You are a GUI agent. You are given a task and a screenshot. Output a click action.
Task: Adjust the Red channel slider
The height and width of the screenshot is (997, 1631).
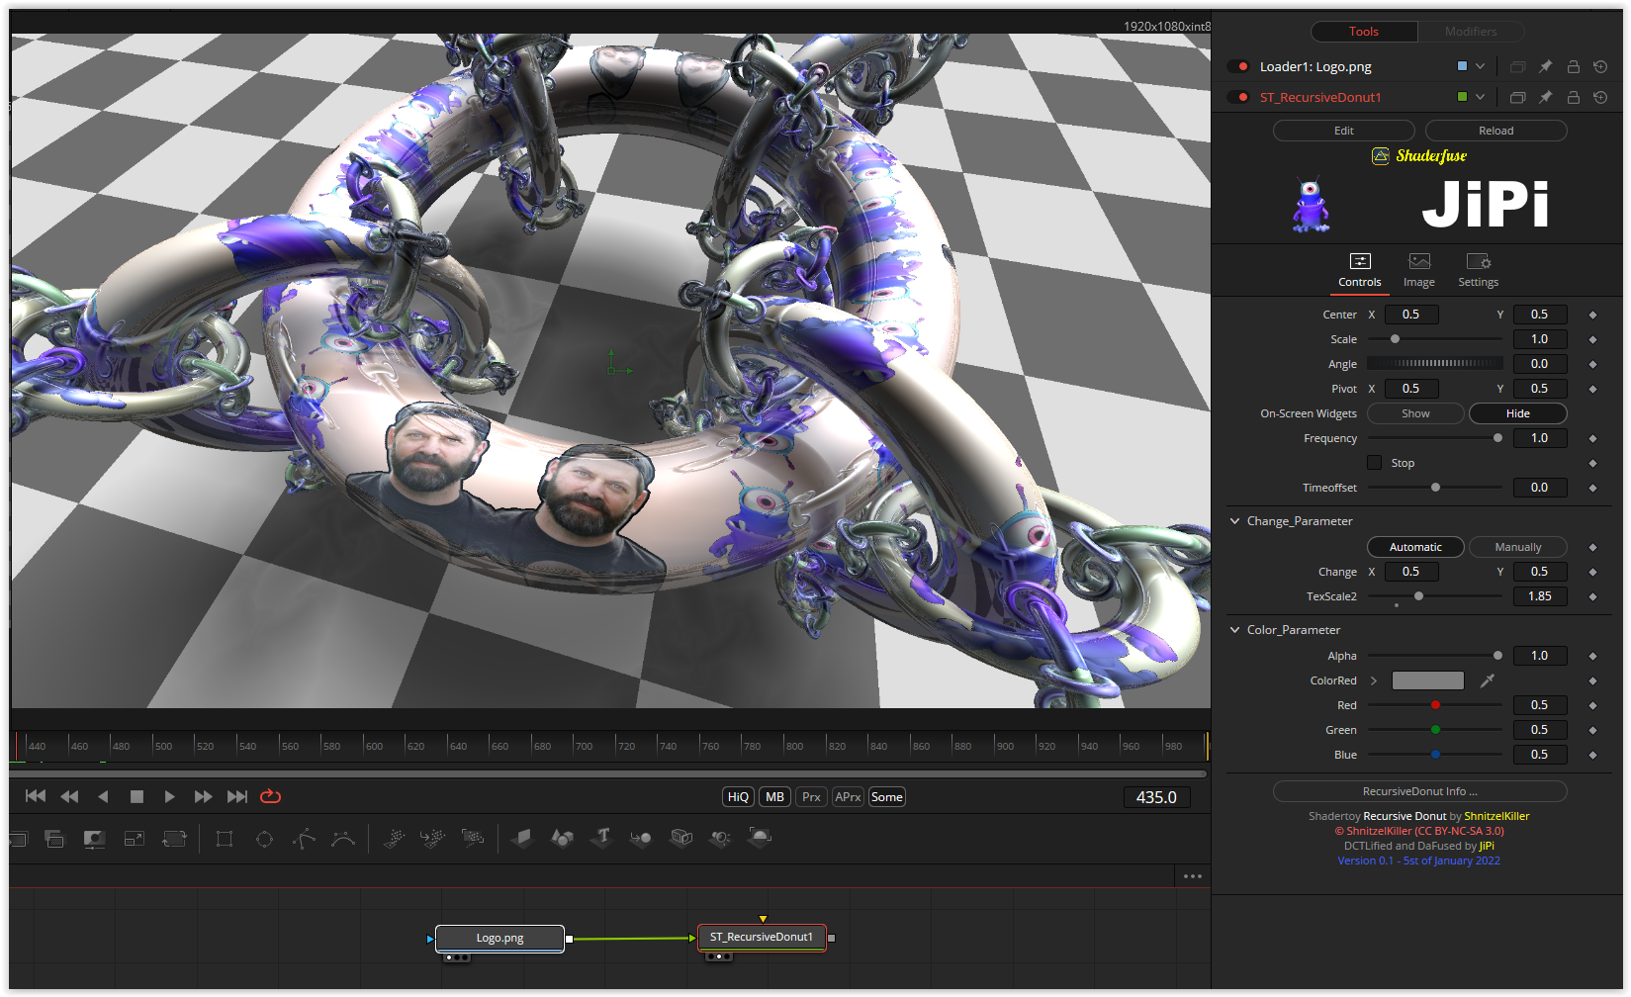(1435, 705)
